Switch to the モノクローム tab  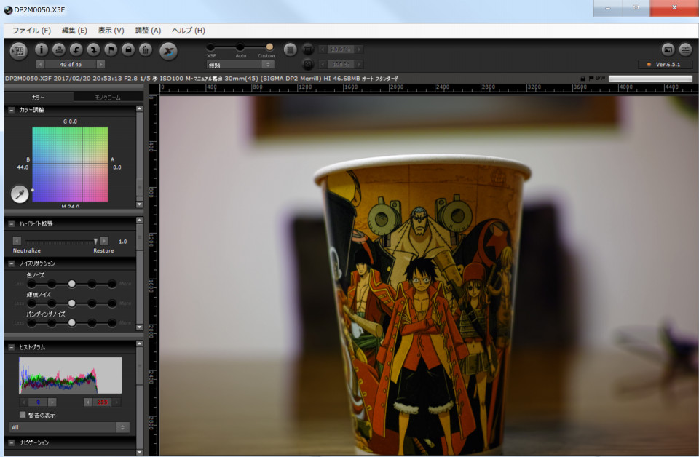click(x=108, y=97)
